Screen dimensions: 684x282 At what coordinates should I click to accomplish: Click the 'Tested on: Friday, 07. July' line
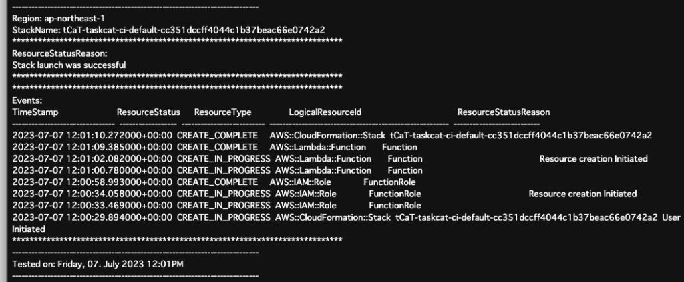pyautogui.click(x=98, y=264)
